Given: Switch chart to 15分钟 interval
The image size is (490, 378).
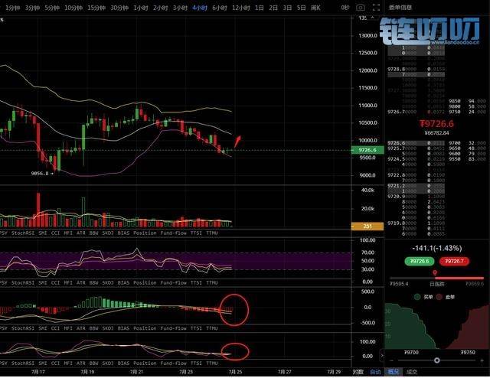Looking at the screenshot, I should 96,8.
